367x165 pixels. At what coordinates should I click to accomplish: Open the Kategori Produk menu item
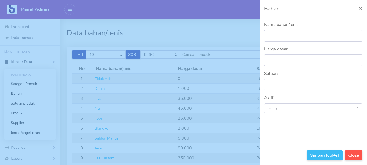[x=24, y=84]
